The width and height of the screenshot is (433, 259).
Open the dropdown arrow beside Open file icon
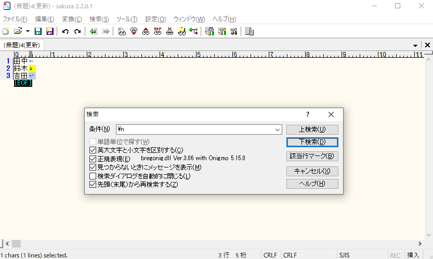click(28, 31)
